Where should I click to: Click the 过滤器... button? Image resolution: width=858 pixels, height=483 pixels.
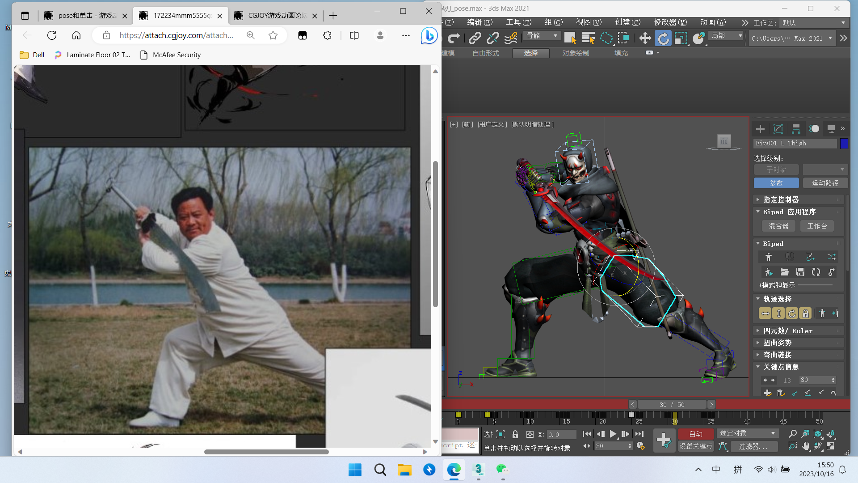(x=753, y=446)
